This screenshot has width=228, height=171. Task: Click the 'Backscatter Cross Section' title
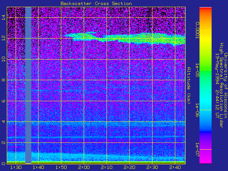[96, 4]
